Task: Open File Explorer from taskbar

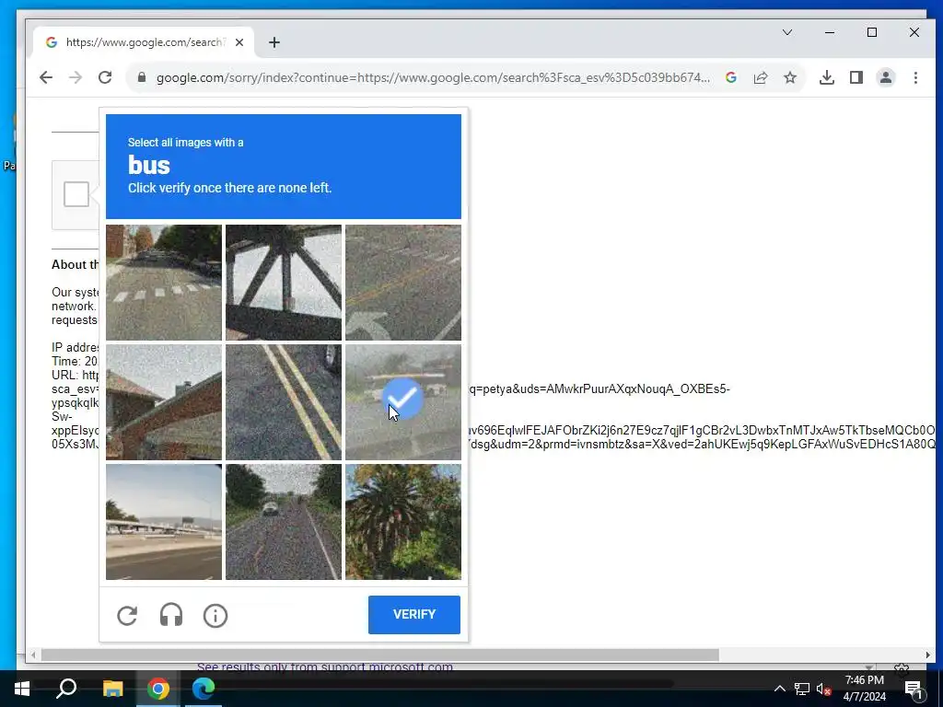Action: coord(112,689)
